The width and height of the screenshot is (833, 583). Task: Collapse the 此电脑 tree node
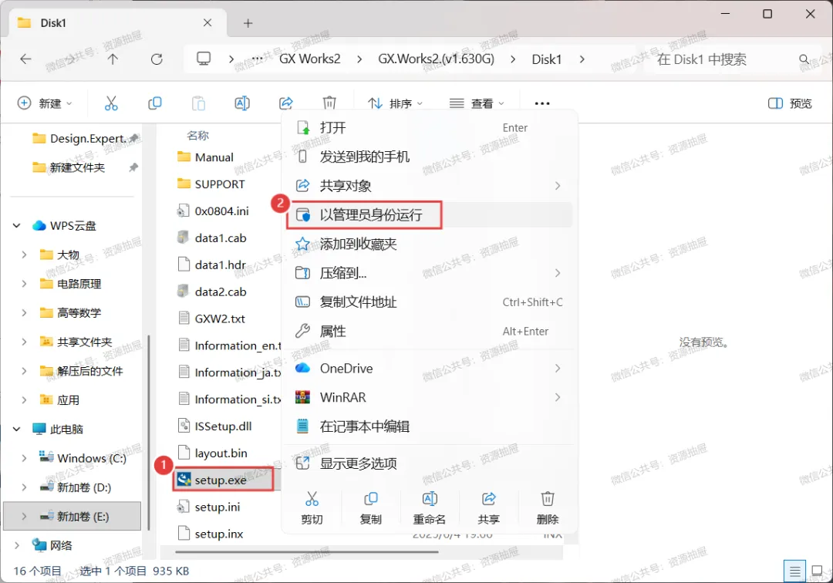pos(16,429)
